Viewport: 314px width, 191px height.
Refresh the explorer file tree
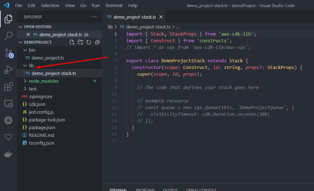tap(89, 42)
